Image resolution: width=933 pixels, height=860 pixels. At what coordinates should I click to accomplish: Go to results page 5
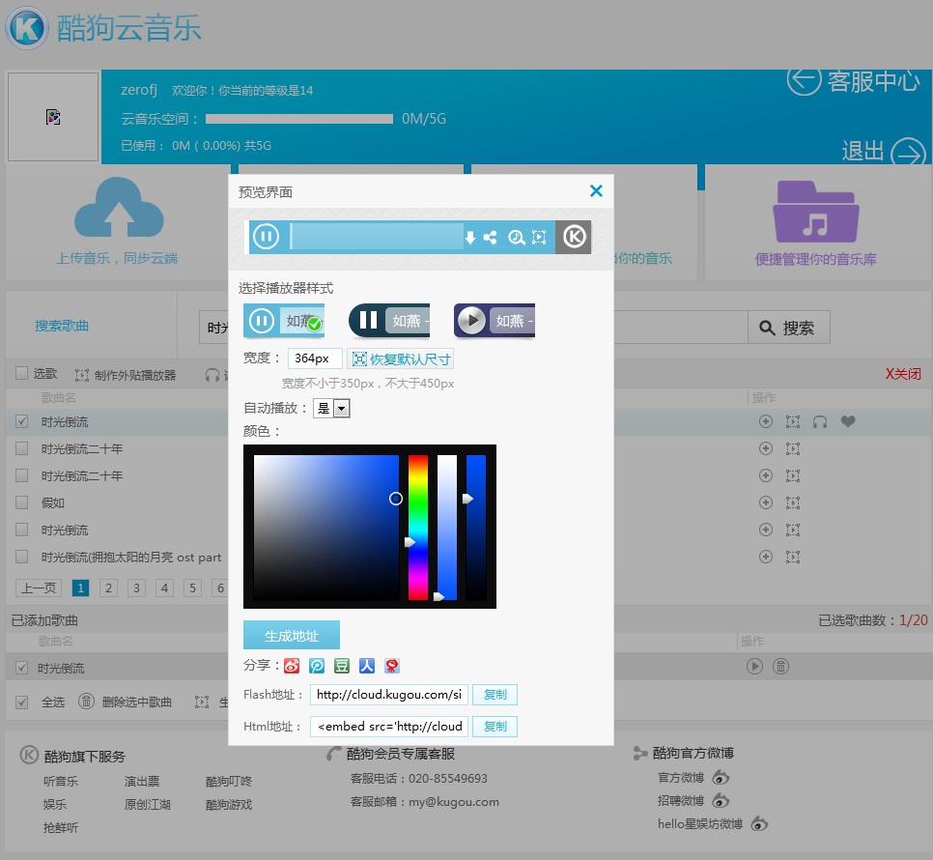pyautogui.click(x=192, y=588)
